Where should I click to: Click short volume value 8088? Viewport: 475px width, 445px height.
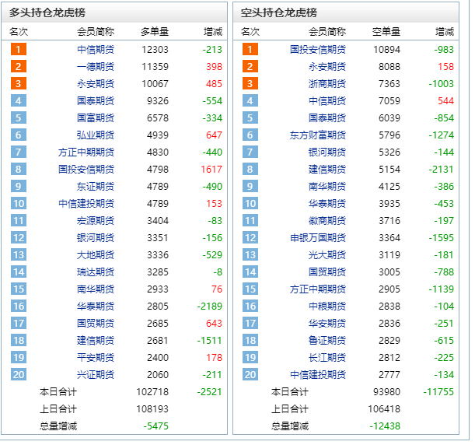pyautogui.click(x=389, y=67)
